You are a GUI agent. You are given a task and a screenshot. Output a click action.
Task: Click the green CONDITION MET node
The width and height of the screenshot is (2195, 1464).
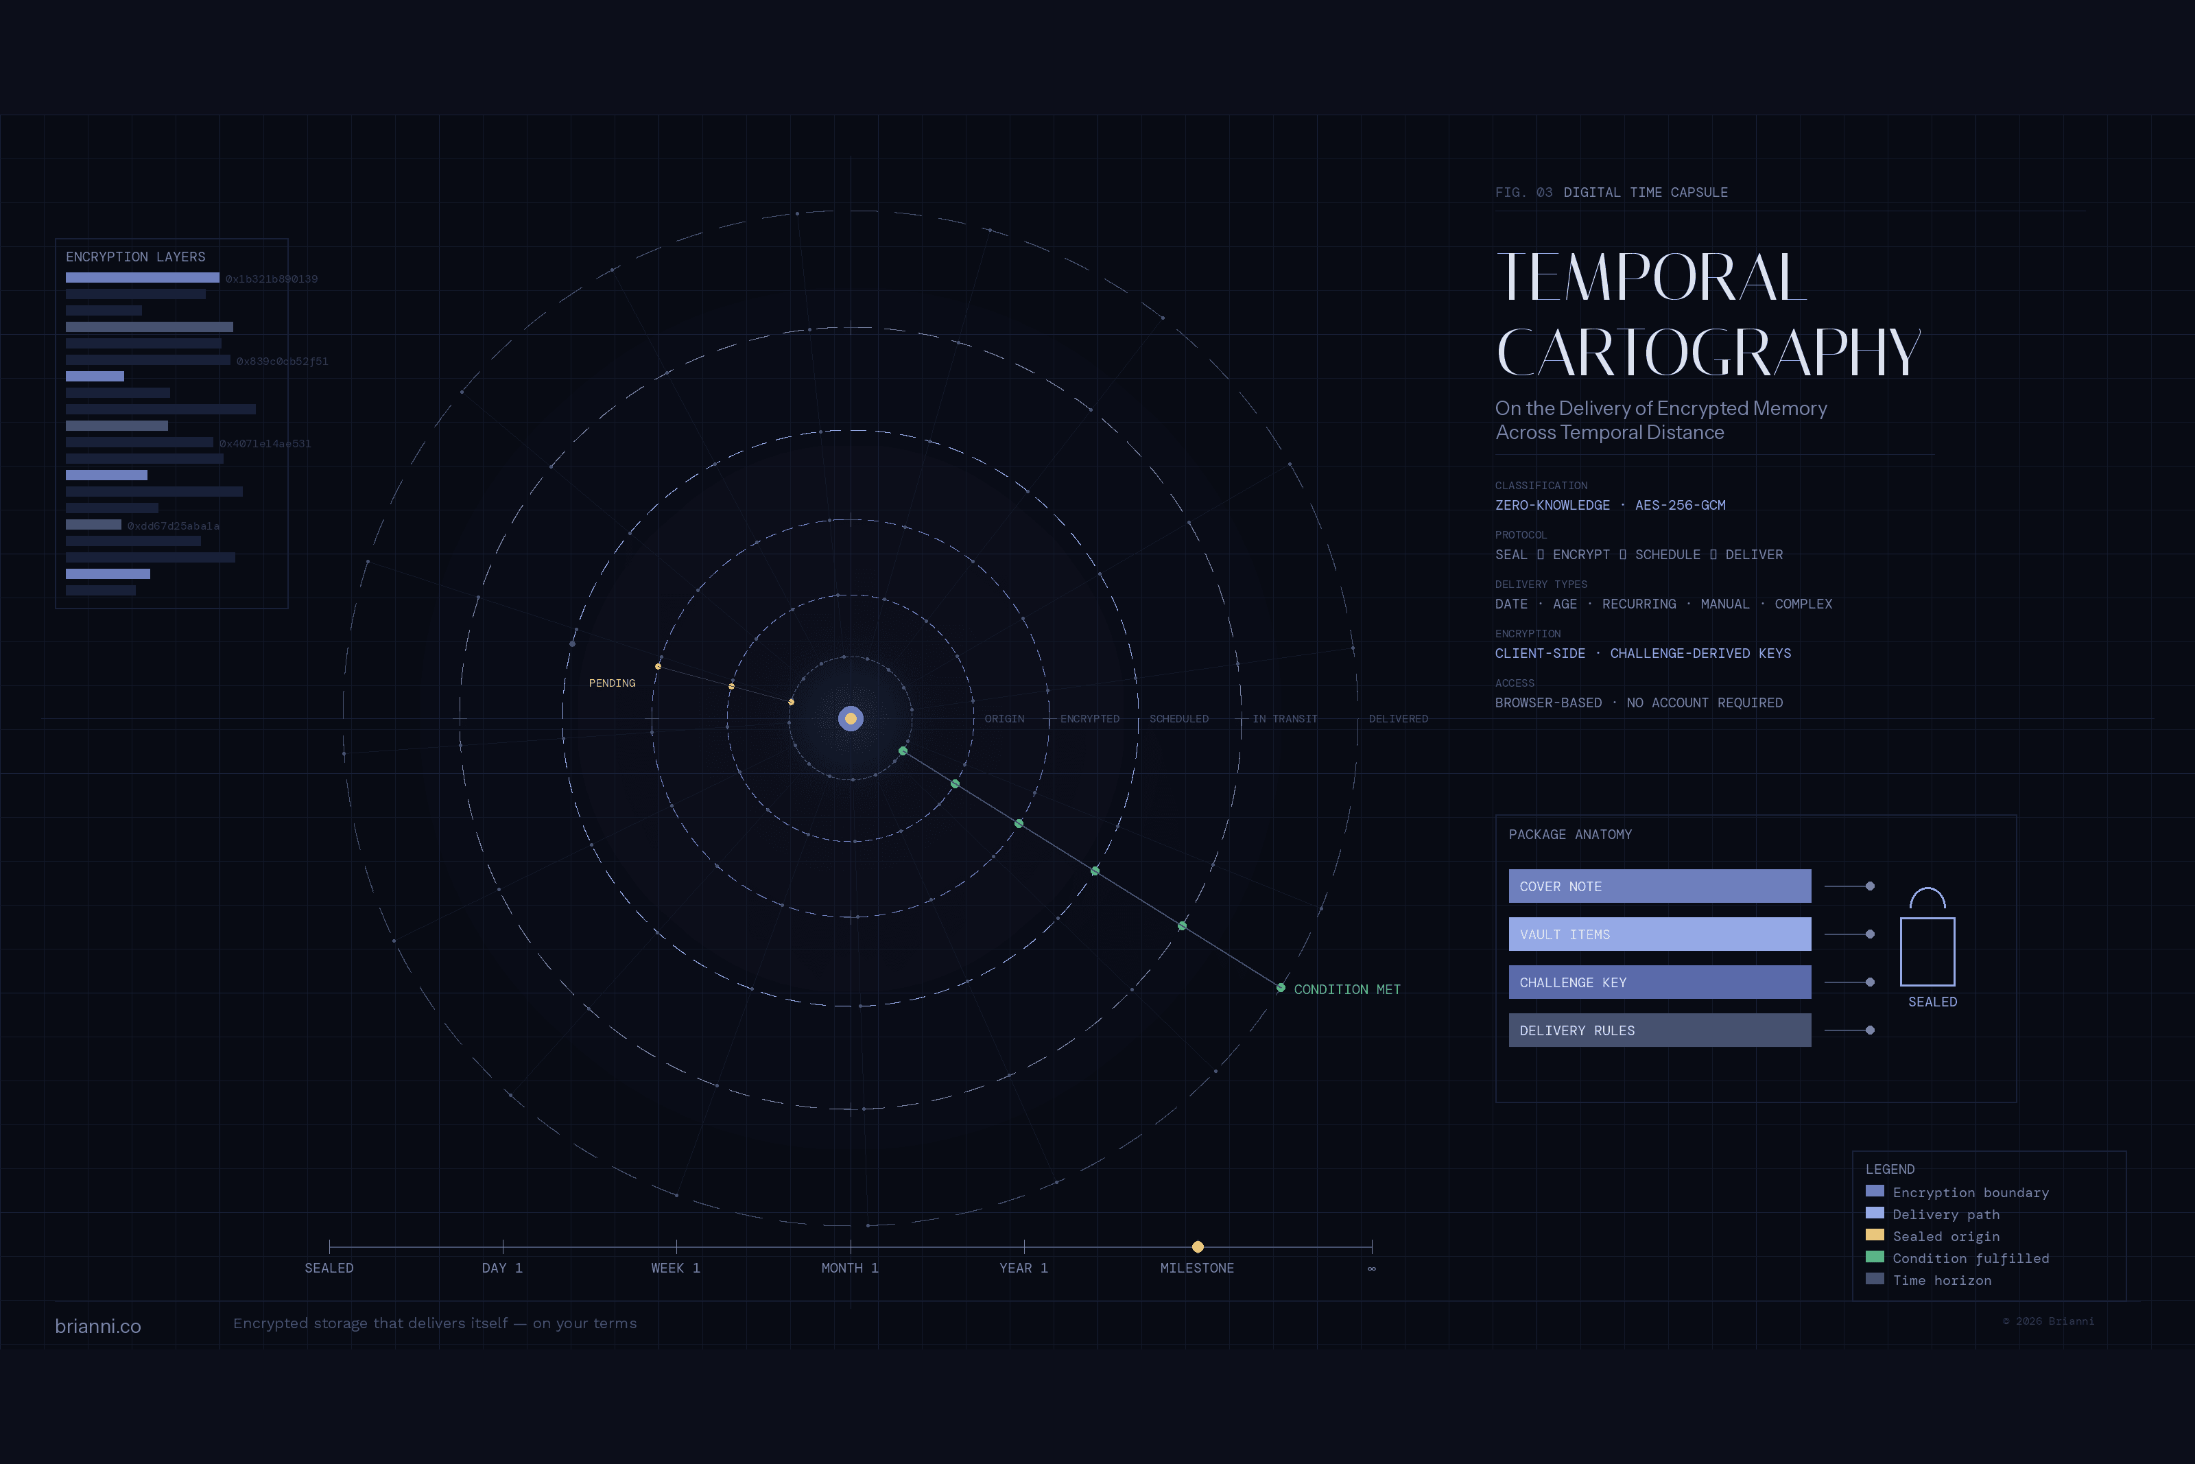(1281, 988)
